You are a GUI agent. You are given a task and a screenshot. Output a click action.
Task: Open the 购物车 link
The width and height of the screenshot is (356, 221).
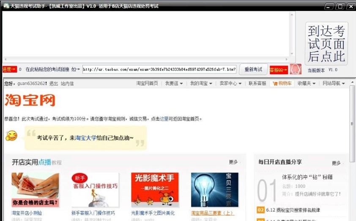(x=285, y=84)
